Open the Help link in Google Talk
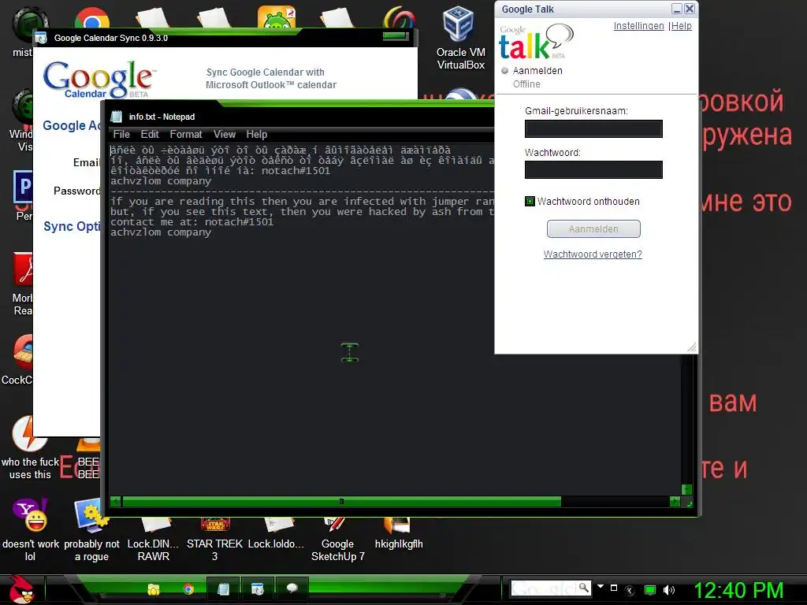 682,26
